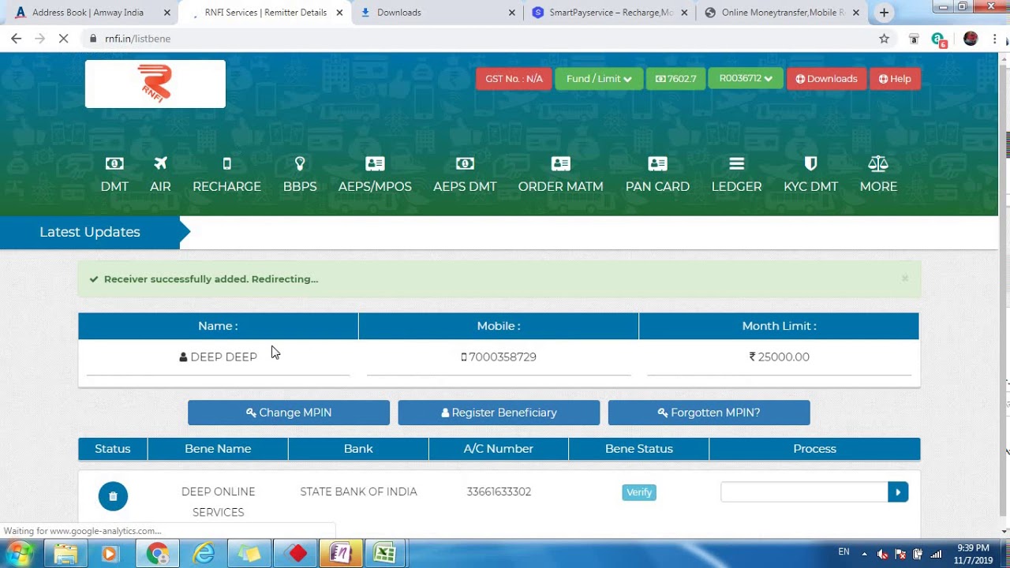Dismiss the receiver added success alert
The height and width of the screenshot is (568, 1010).
pos(905,278)
